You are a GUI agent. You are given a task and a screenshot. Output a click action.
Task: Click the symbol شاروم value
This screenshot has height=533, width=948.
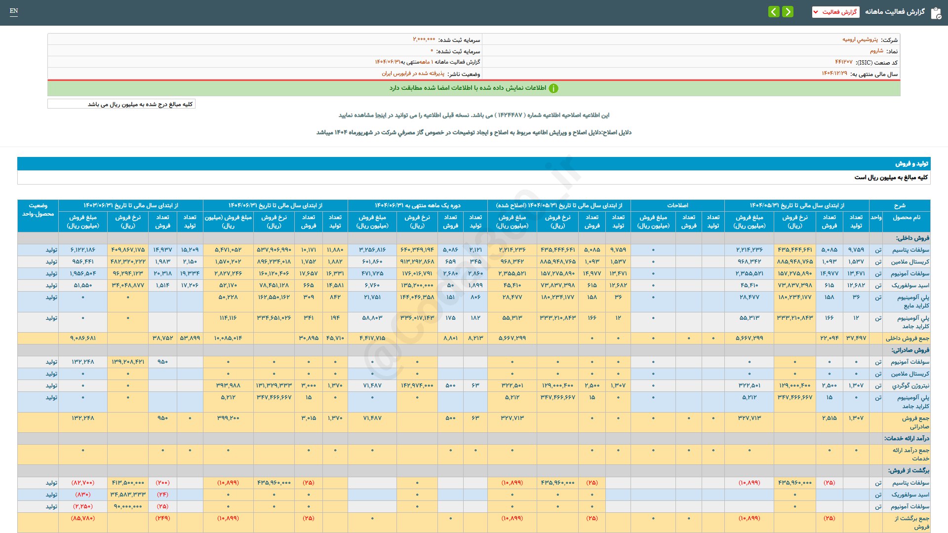click(x=876, y=51)
